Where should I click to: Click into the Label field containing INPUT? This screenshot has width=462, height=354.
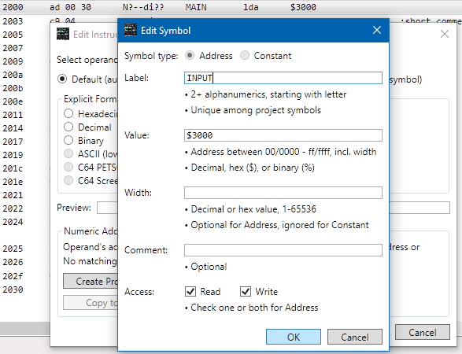[x=283, y=78]
